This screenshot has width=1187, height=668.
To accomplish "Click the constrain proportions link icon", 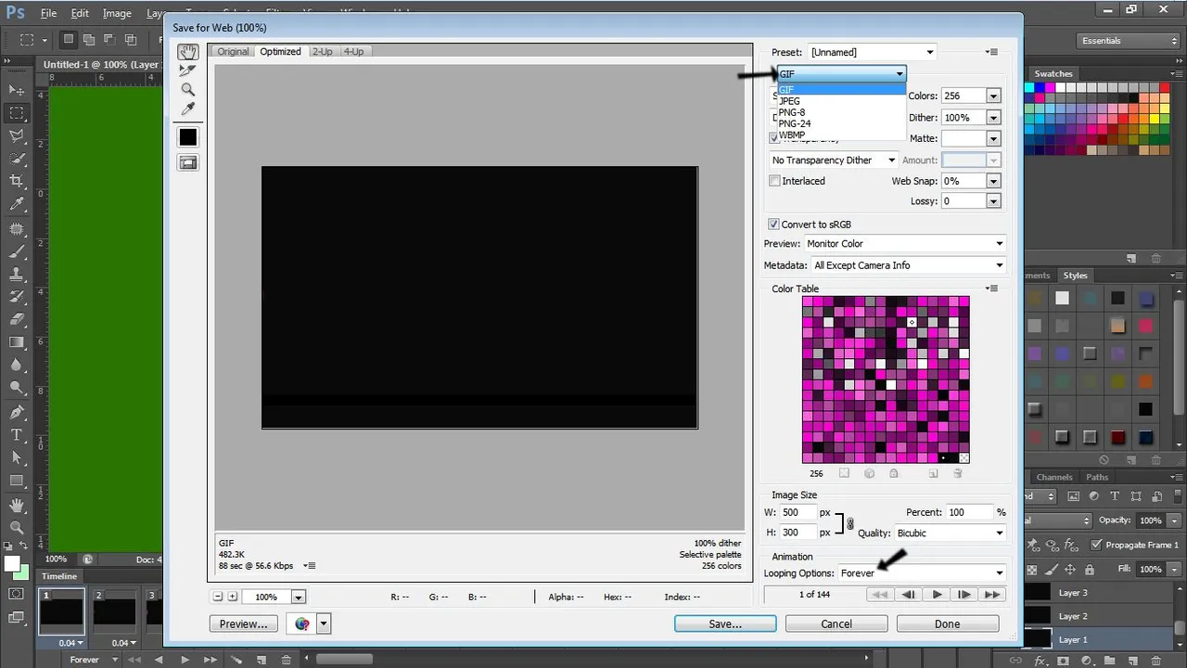I will click(850, 523).
